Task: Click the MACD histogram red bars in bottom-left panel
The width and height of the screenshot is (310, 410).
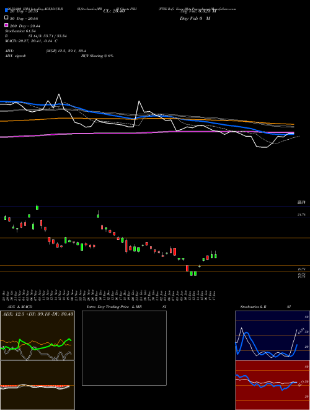Action: tap(35, 386)
